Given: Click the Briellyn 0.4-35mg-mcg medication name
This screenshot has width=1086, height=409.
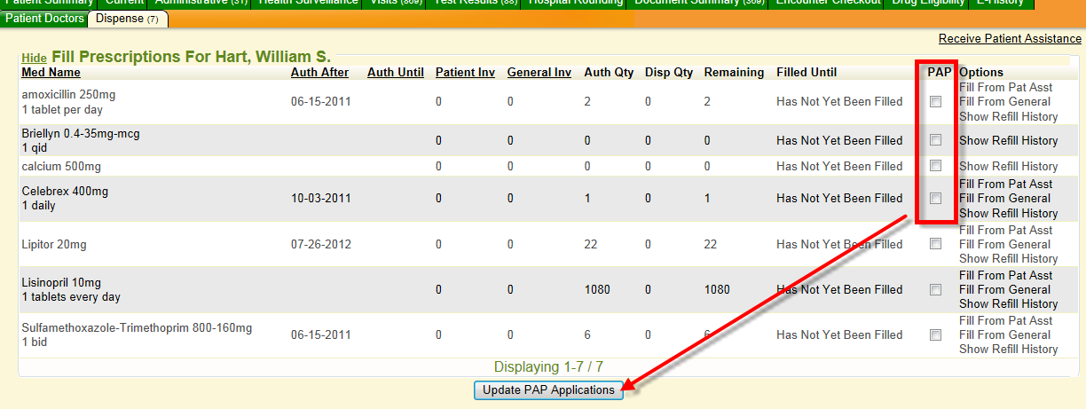Looking at the screenshot, I should pos(80,133).
